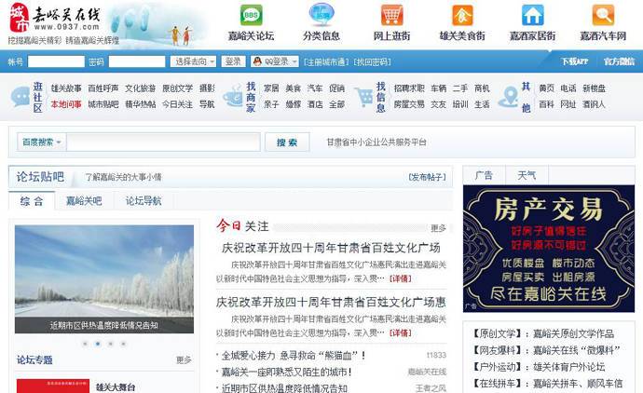Viewport: 643px width, 393px height.
Task: Open the 找回密码 link
Action: 372,61
